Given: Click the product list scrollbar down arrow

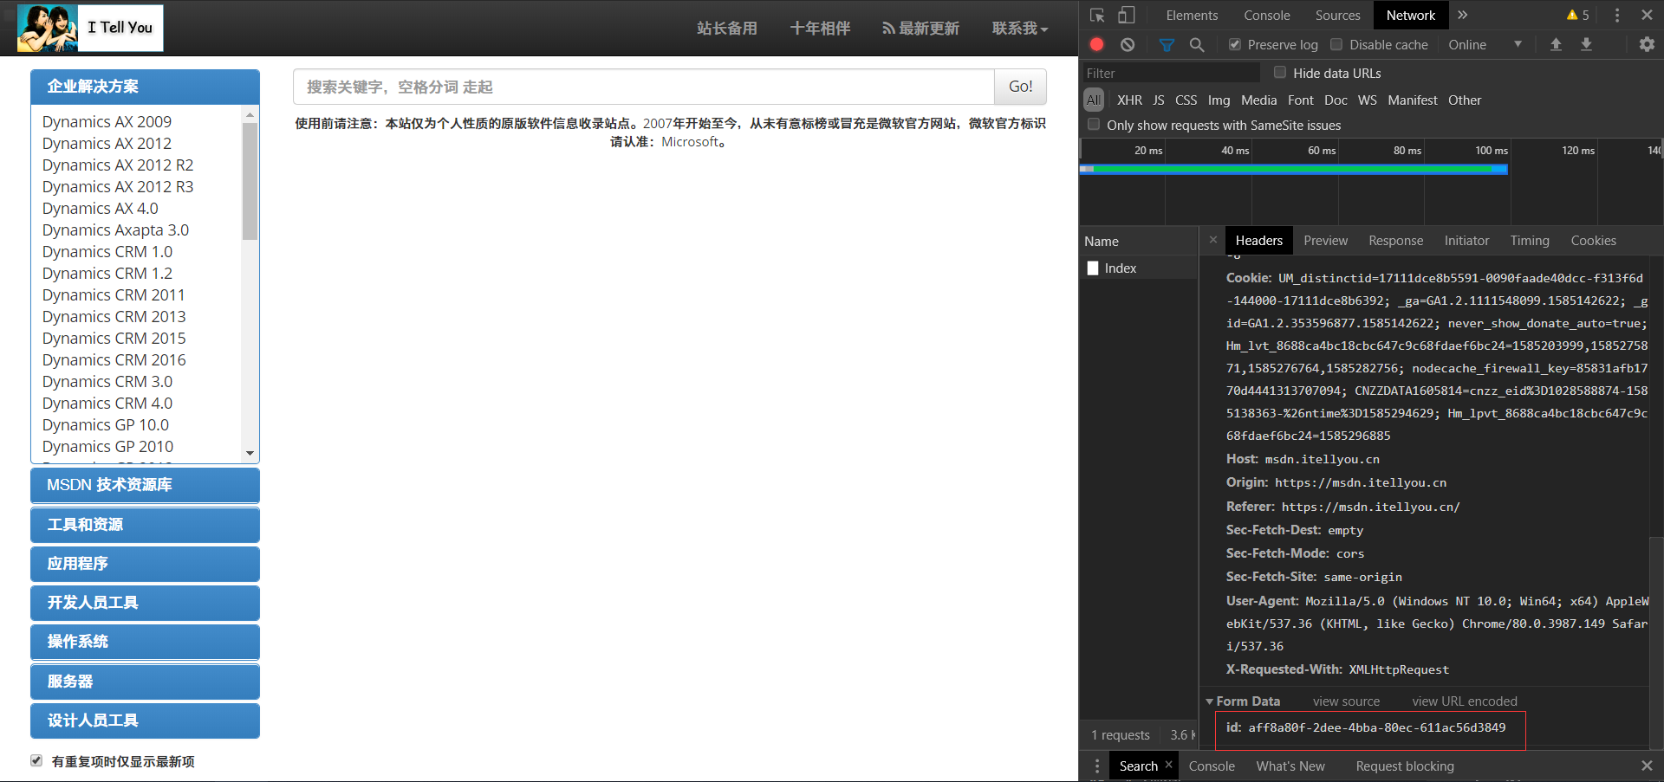Looking at the screenshot, I should point(250,453).
